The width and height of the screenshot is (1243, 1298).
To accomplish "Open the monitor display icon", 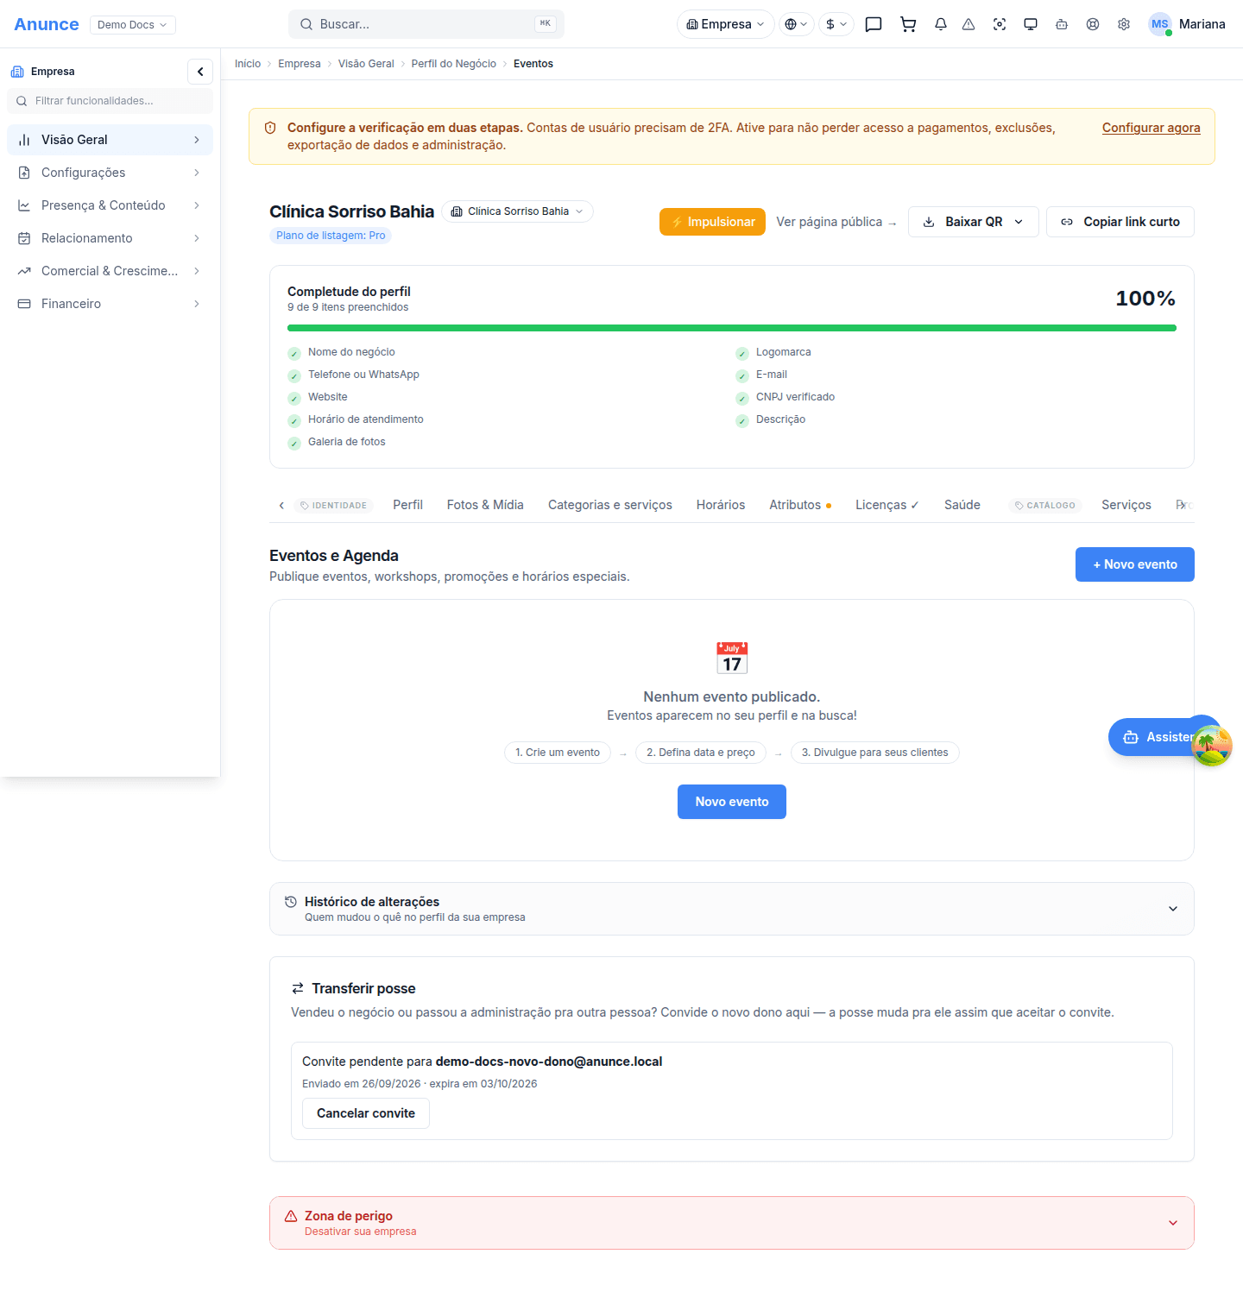I will 1031,24.
